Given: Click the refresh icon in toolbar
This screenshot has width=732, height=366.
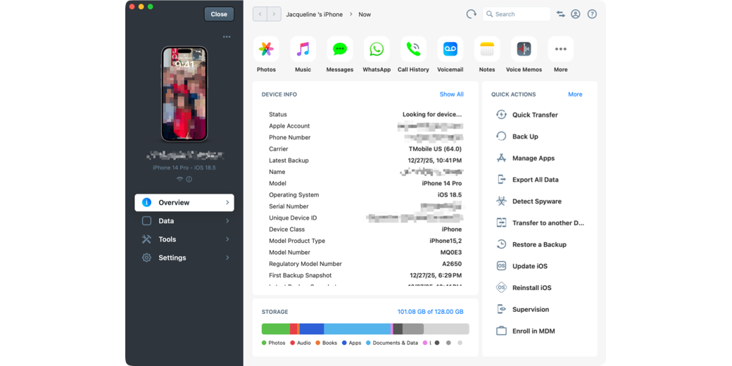Looking at the screenshot, I should pos(471,14).
